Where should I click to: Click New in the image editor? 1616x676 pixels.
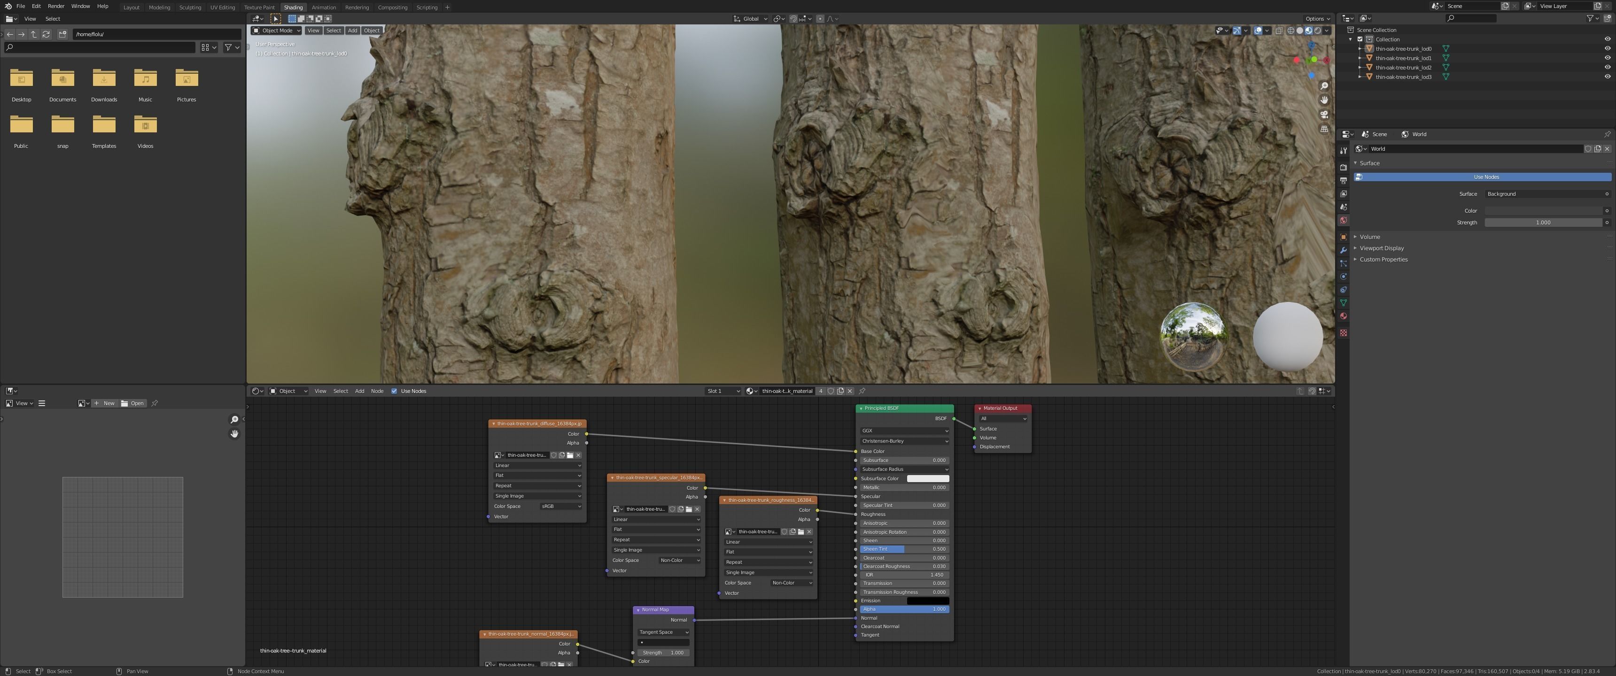pos(105,404)
